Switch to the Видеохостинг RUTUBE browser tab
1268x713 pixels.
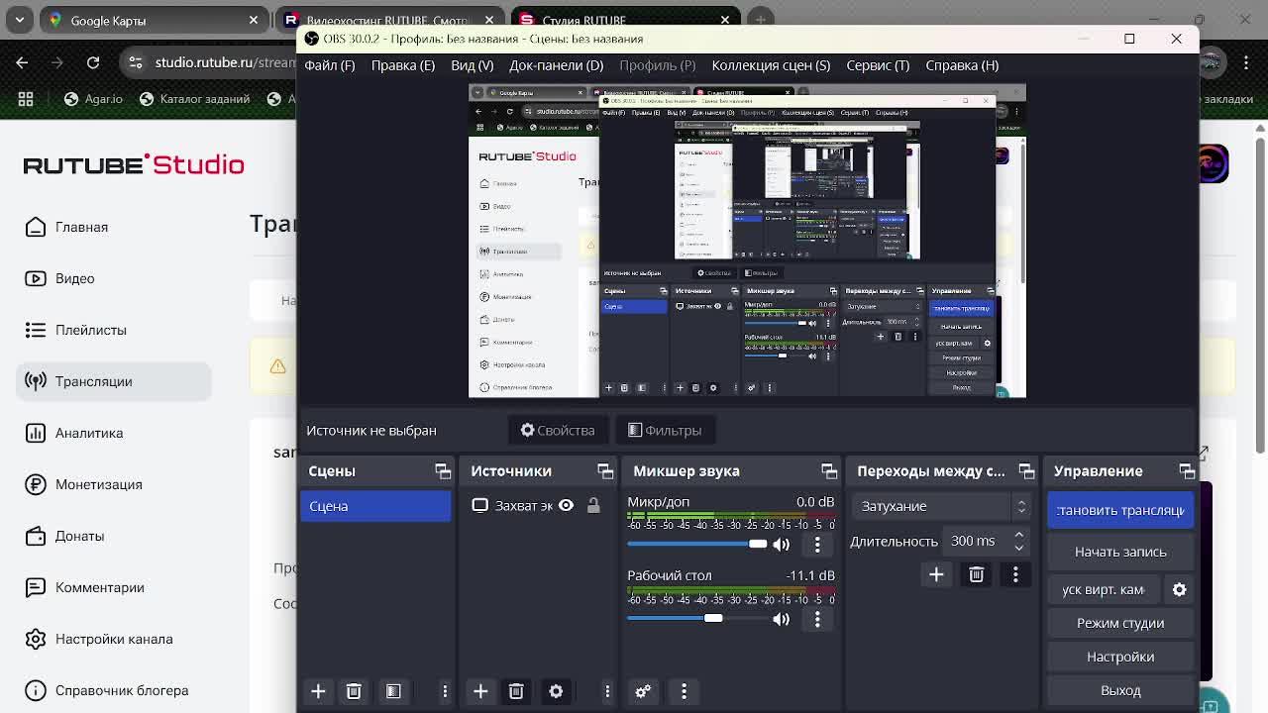pos(389,20)
